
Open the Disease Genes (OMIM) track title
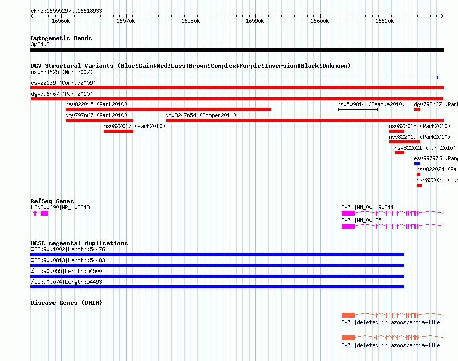tap(66, 303)
